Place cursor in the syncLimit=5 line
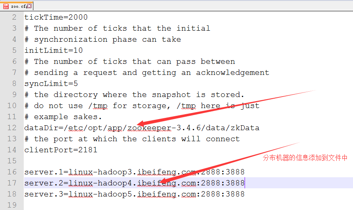Screen dimensions: 353x210 tap(51, 84)
